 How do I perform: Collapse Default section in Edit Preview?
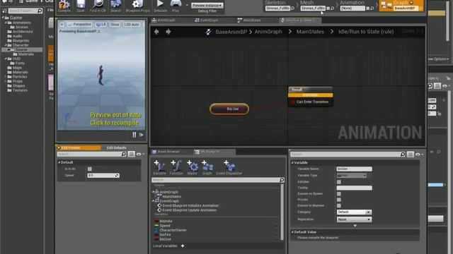59,162
